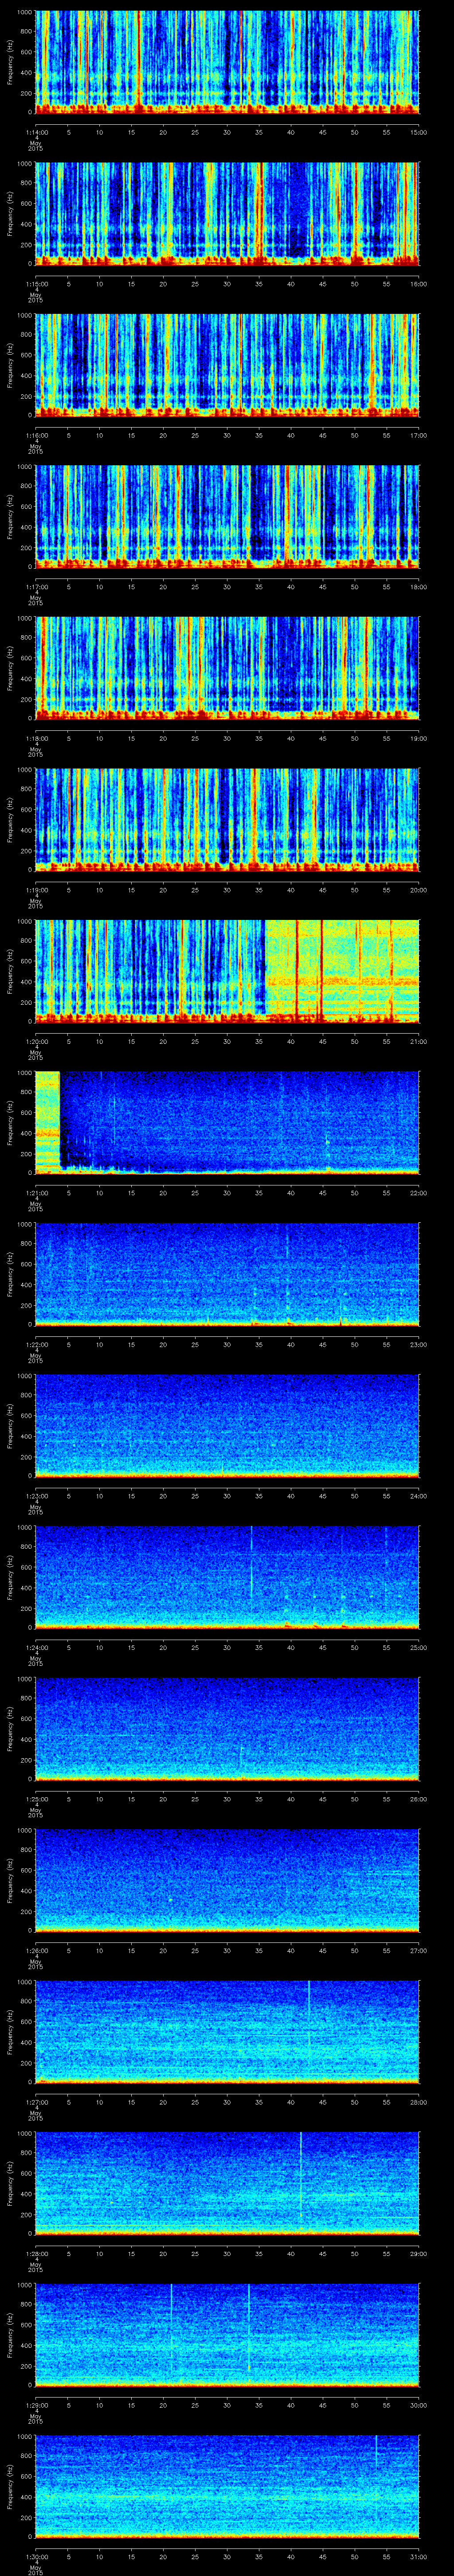Select the 1:27:00 time label

tap(36, 2101)
